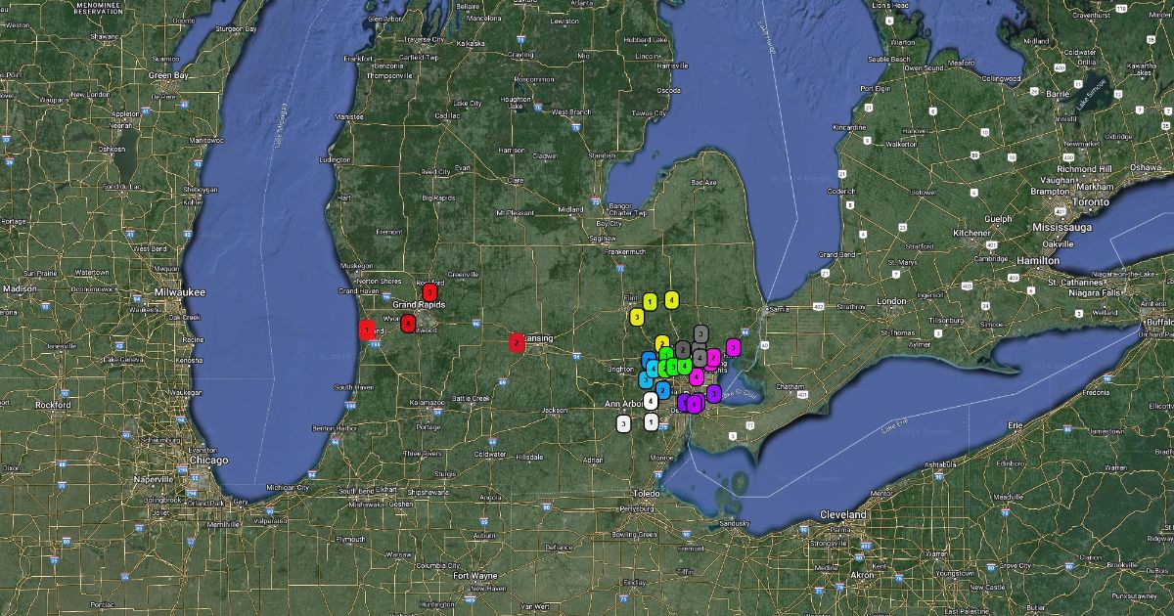
Task: Select white marker 4 beside Ann Arbor
Action: point(650,401)
